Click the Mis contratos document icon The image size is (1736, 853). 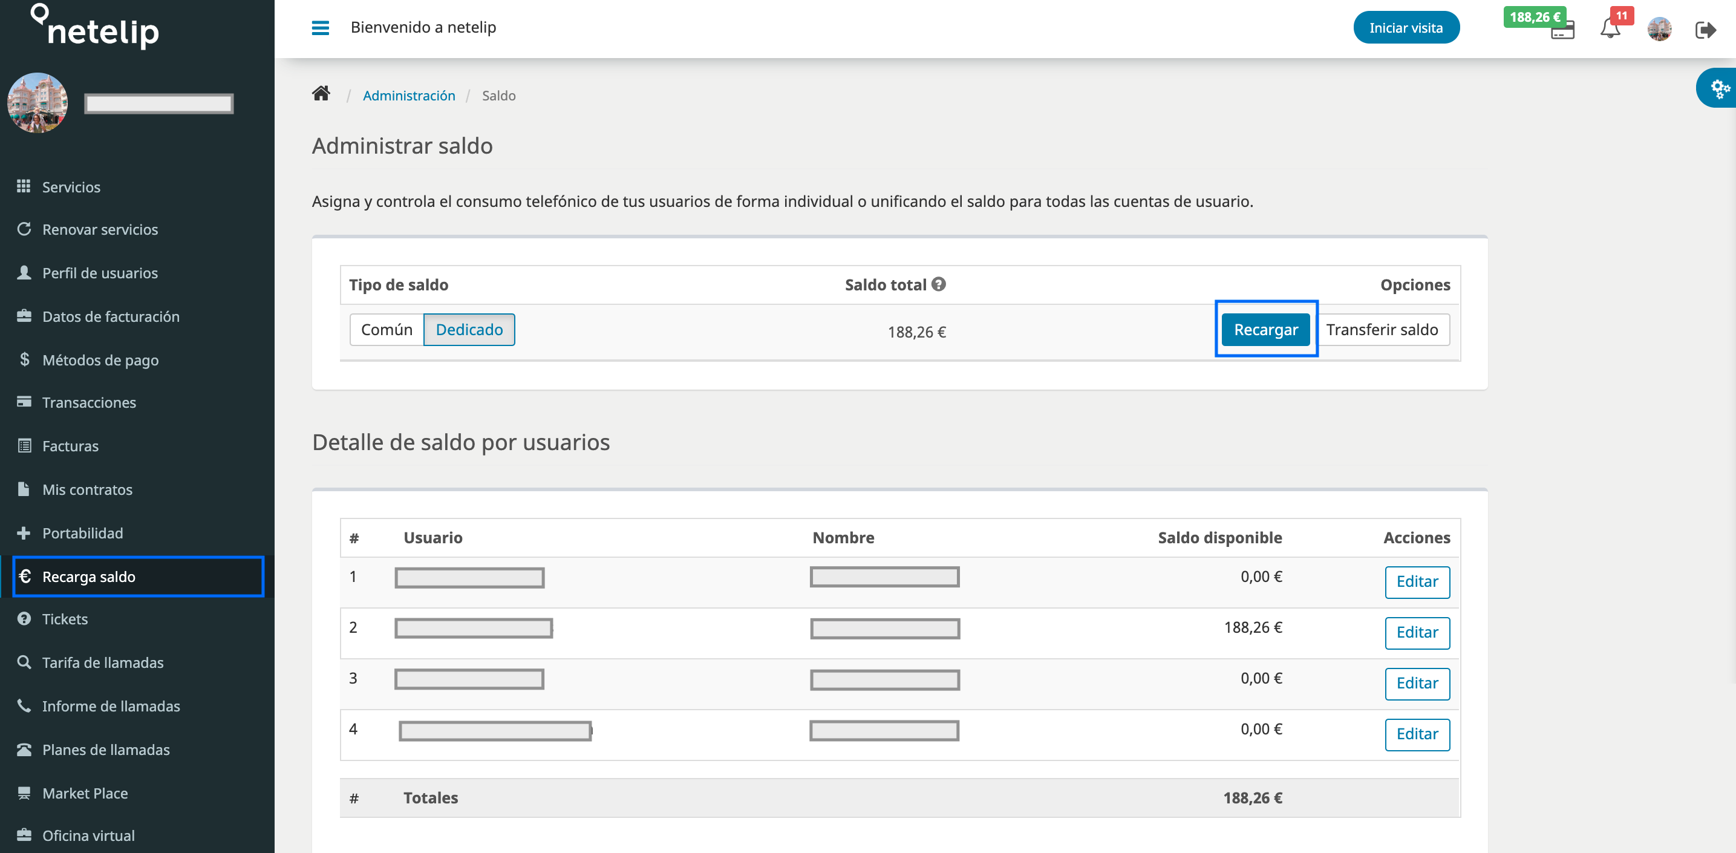pos(24,488)
